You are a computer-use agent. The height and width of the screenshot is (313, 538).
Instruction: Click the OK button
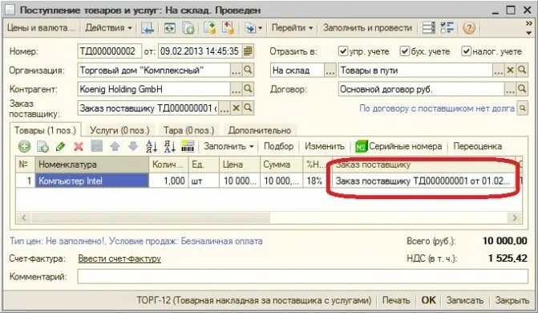(428, 301)
